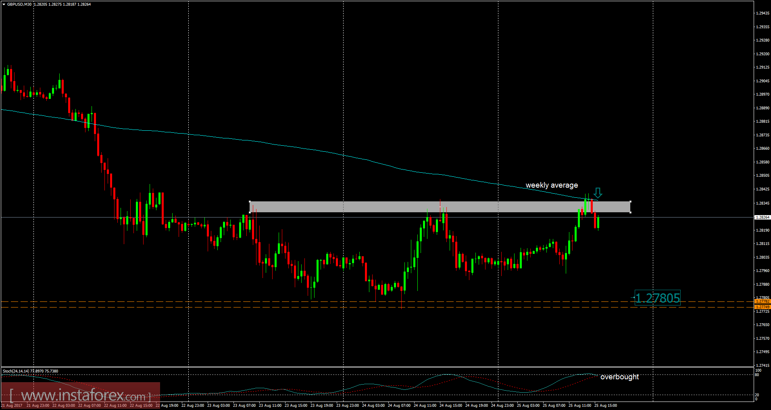
Task: Select the gray rectangle's top-right corner handle
Action: point(630,201)
